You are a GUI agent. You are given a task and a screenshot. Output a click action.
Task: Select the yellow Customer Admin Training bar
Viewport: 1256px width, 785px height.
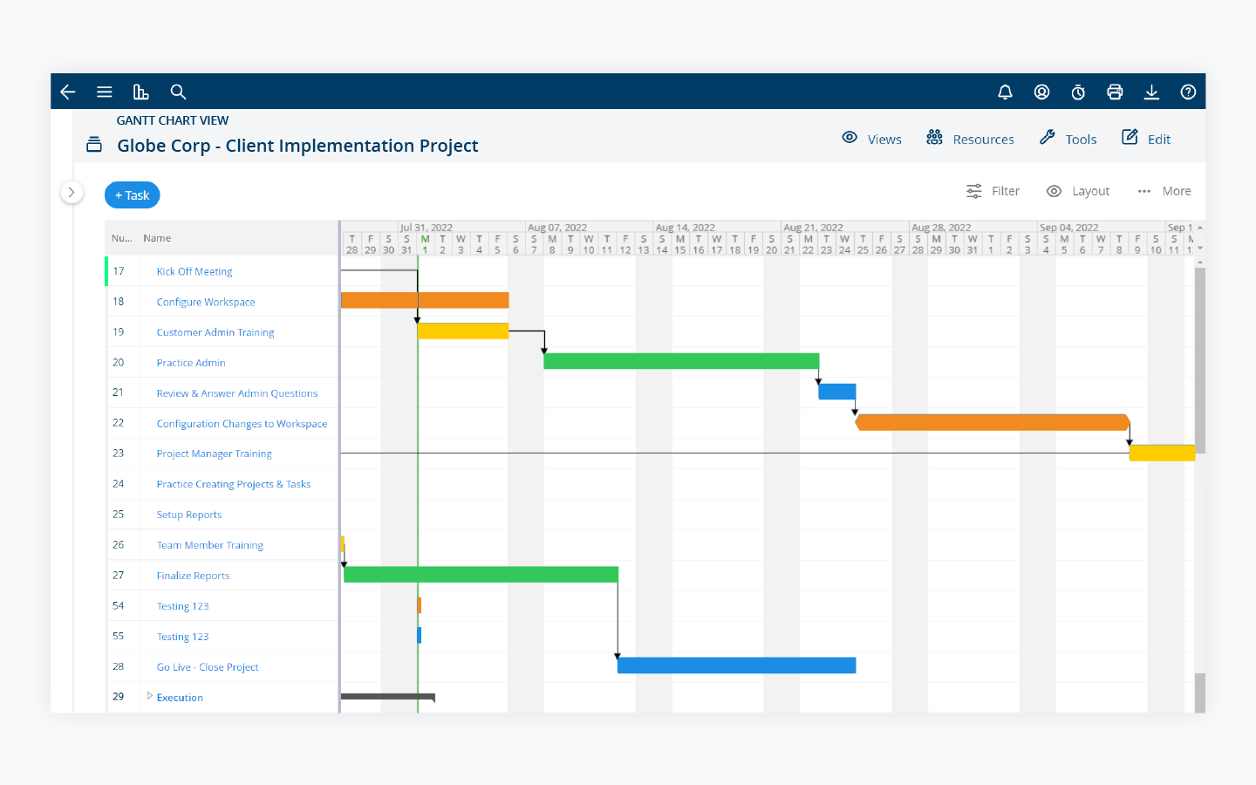point(463,331)
